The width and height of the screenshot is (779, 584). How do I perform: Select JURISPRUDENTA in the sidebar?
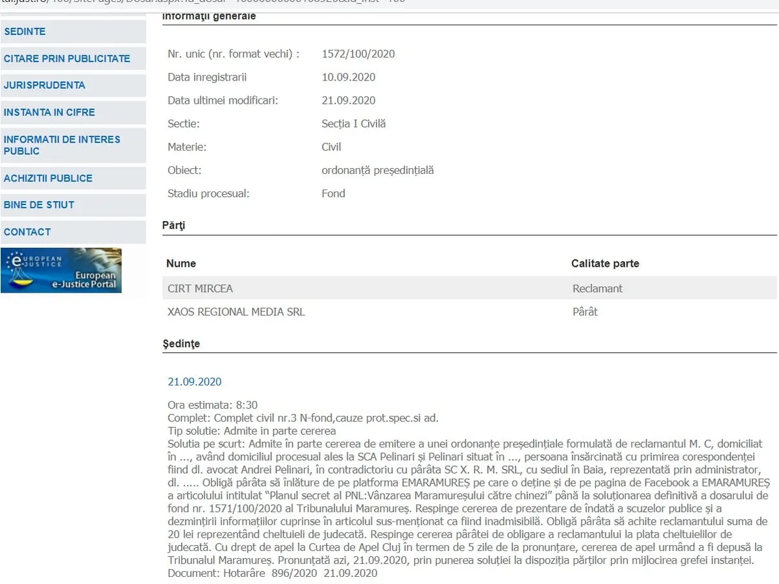[x=44, y=85]
